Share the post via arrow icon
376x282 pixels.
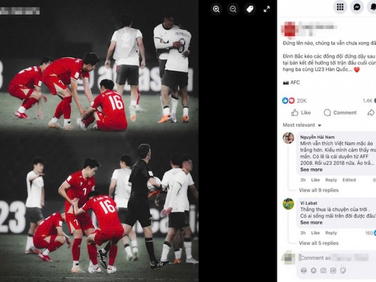click(371, 112)
